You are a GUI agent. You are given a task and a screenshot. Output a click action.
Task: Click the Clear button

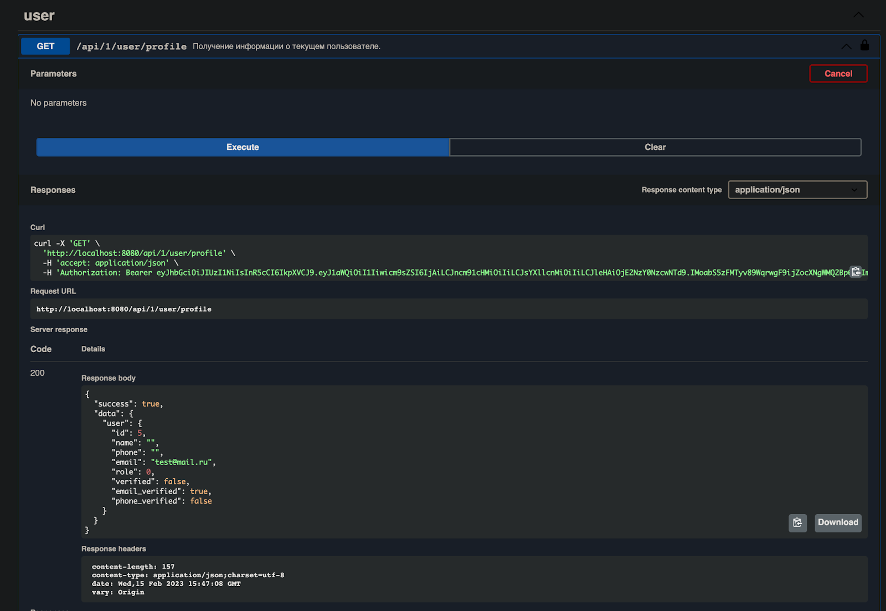[655, 147]
